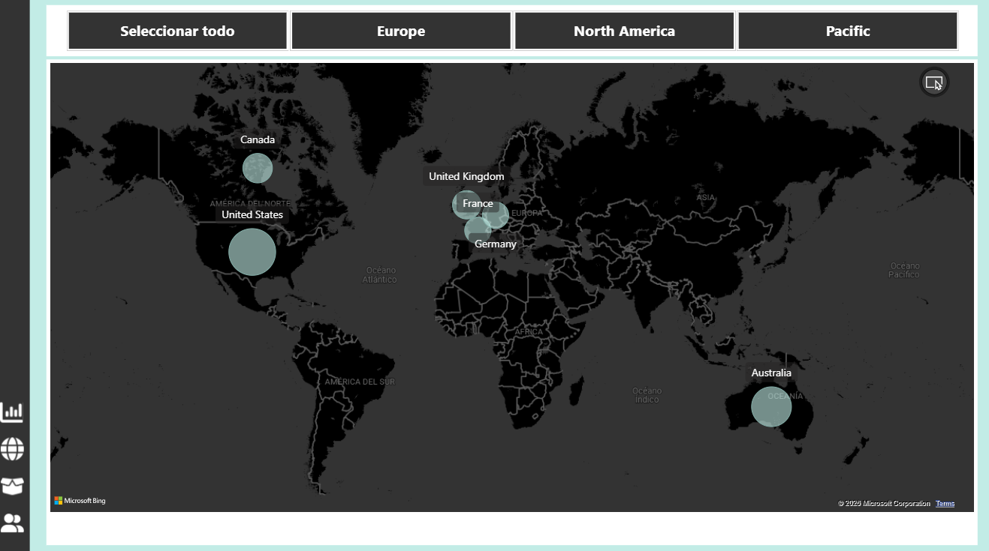
Task: Click the Canada map label
Action: (x=258, y=139)
